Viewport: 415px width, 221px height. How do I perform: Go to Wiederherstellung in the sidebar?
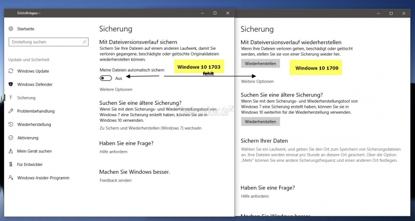pyautogui.click(x=34, y=125)
